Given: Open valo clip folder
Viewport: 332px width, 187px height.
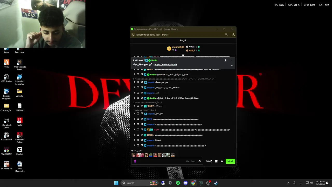Looking at the screenshot, I should point(19,93).
